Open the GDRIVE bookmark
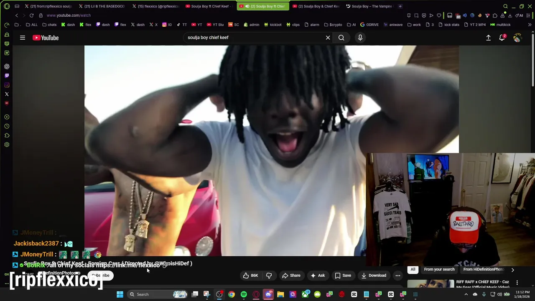 click(369, 25)
